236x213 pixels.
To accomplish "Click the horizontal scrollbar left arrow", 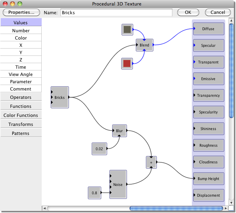I will tap(44, 208).
